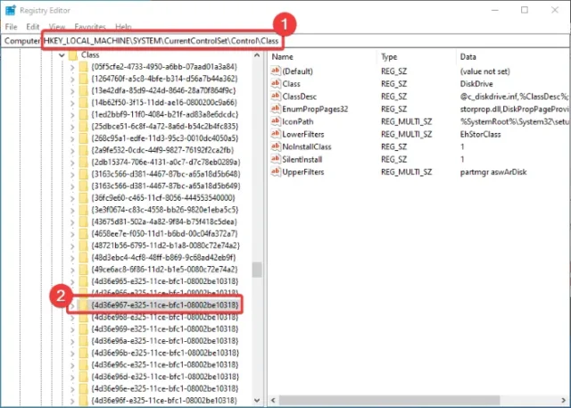Expand the {1264760f-a5c8-4bfe-b314-d56a7b44a362} key
The image size is (571, 408).
[x=72, y=79]
